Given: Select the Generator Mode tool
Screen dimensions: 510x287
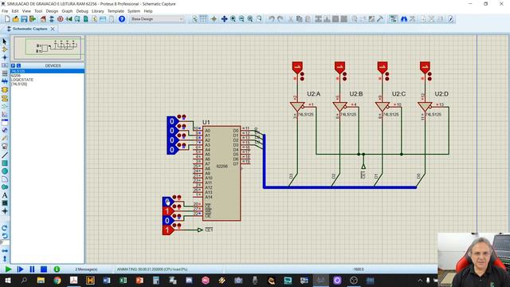Looking at the screenshot, I should pyautogui.click(x=5, y=130).
